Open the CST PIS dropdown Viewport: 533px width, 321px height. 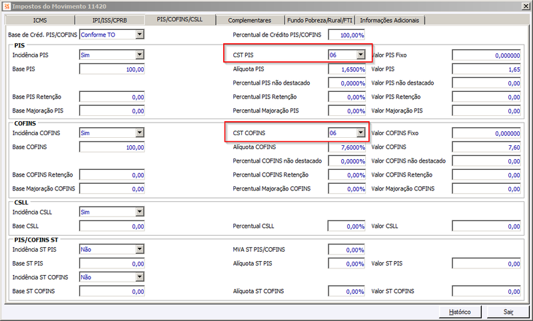click(360, 55)
